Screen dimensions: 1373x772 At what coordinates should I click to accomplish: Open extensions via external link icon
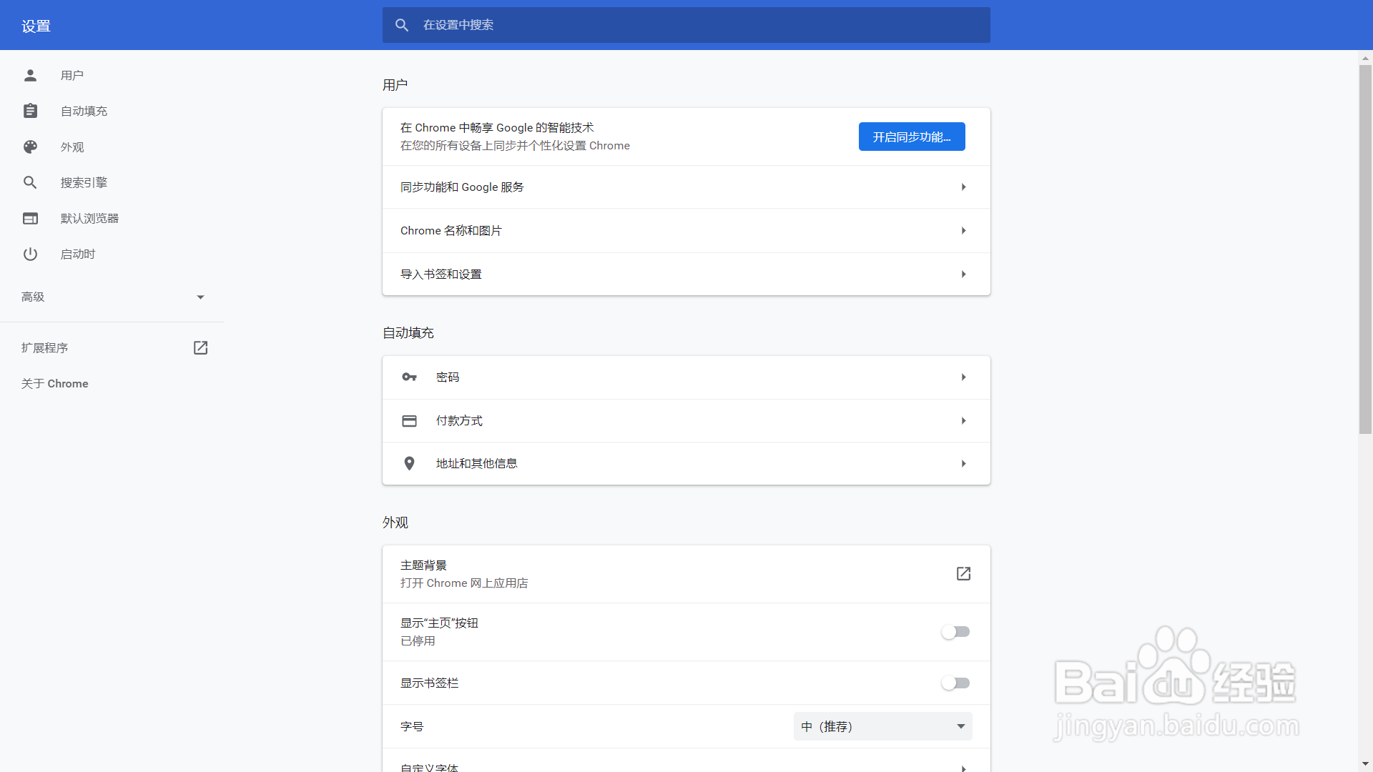pos(200,347)
